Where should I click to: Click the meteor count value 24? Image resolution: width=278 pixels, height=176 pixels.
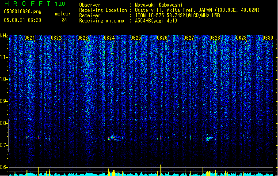point(64,20)
